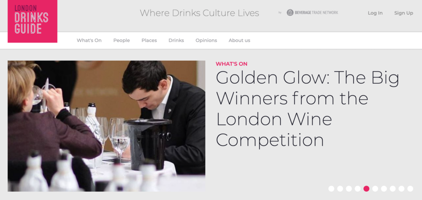Image resolution: width=422 pixels, height=200 pixels.
Task: Open the What's On menu
Action: click(89, 41)
